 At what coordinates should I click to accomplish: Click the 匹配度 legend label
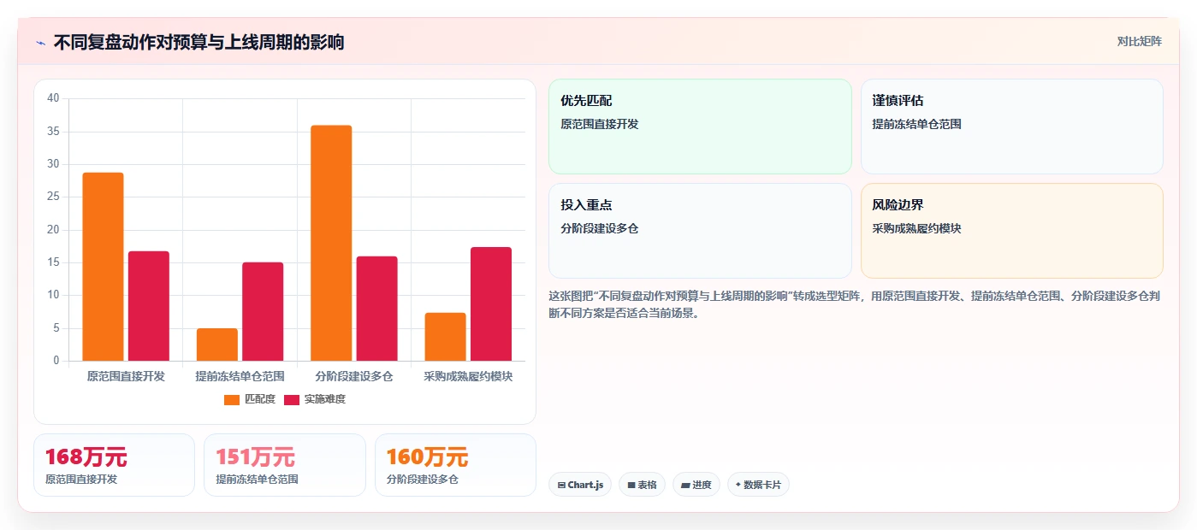coord(260,399)
